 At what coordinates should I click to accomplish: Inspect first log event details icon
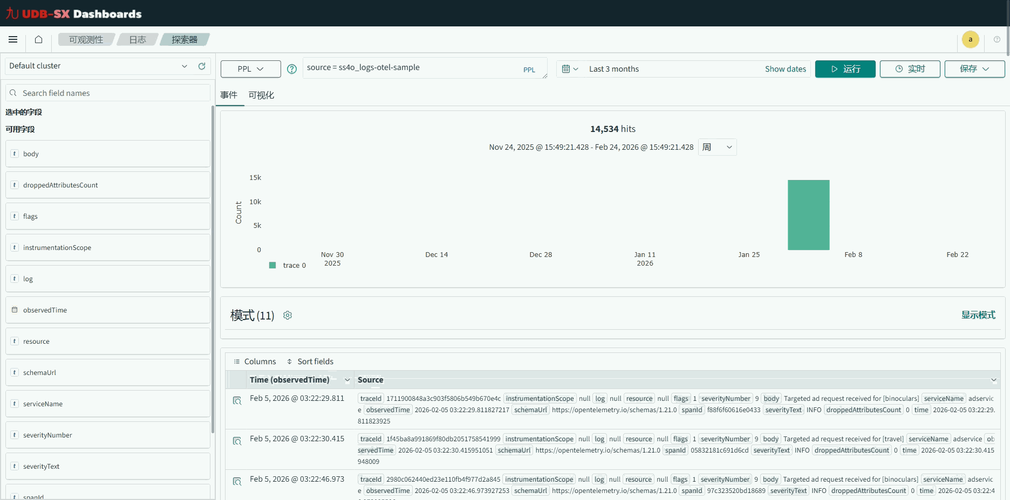tap(237, 401)
